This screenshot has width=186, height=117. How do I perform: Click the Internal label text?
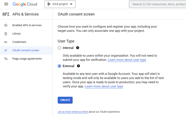68,48
